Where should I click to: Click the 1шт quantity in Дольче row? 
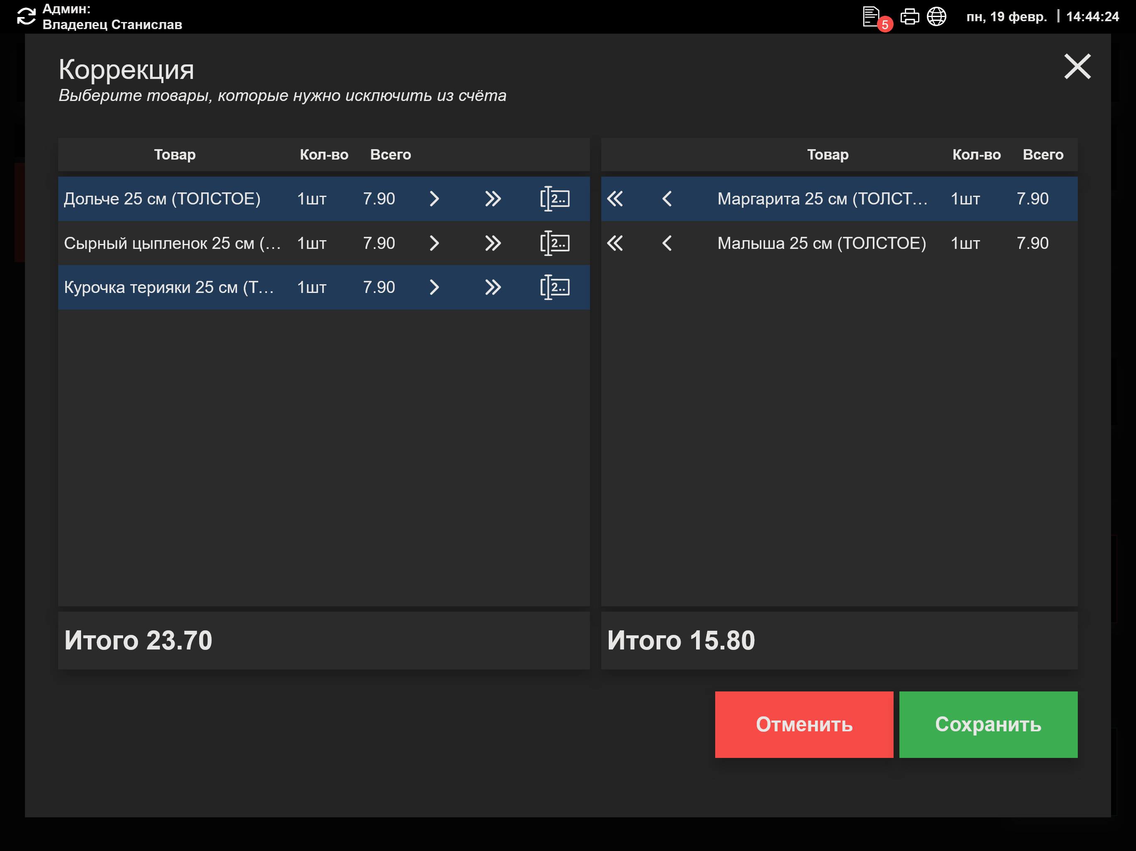pos(312,199)
